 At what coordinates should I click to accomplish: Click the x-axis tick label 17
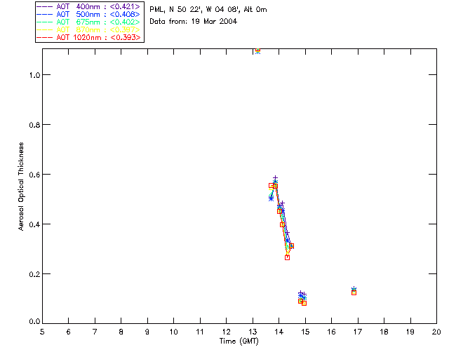click(358, 332)
